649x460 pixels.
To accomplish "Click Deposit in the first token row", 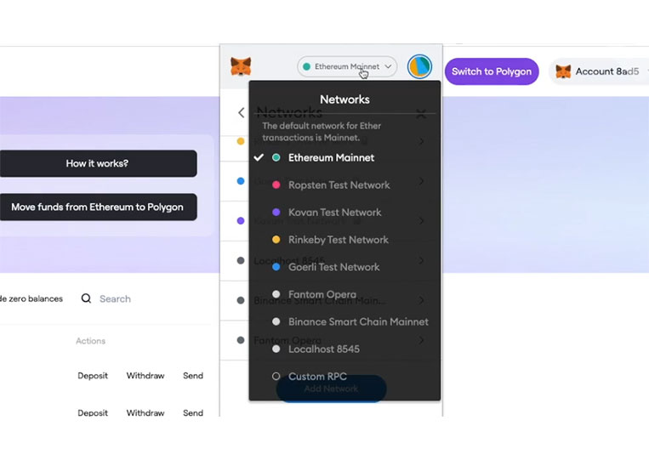I will [93, 376].
